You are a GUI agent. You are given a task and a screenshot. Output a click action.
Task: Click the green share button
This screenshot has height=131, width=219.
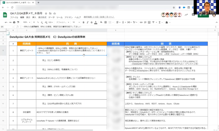pos(203,15)
